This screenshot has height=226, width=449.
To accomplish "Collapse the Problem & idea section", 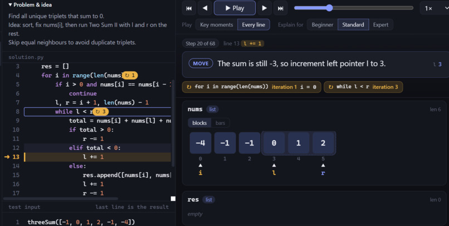I will [x=30, y=4].
